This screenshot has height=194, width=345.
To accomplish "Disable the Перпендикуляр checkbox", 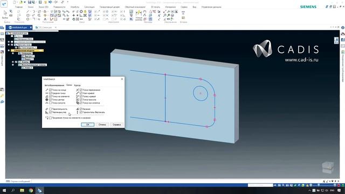I will pyautogui.click(x=50, y=112).
